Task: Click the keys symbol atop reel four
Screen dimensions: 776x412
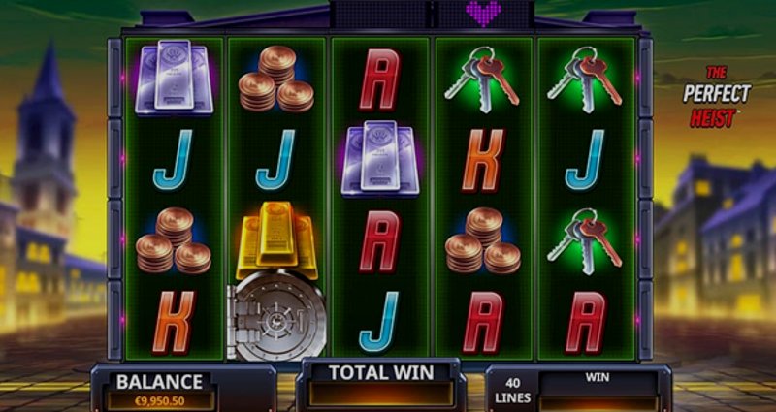Action: tap(482, 79)
